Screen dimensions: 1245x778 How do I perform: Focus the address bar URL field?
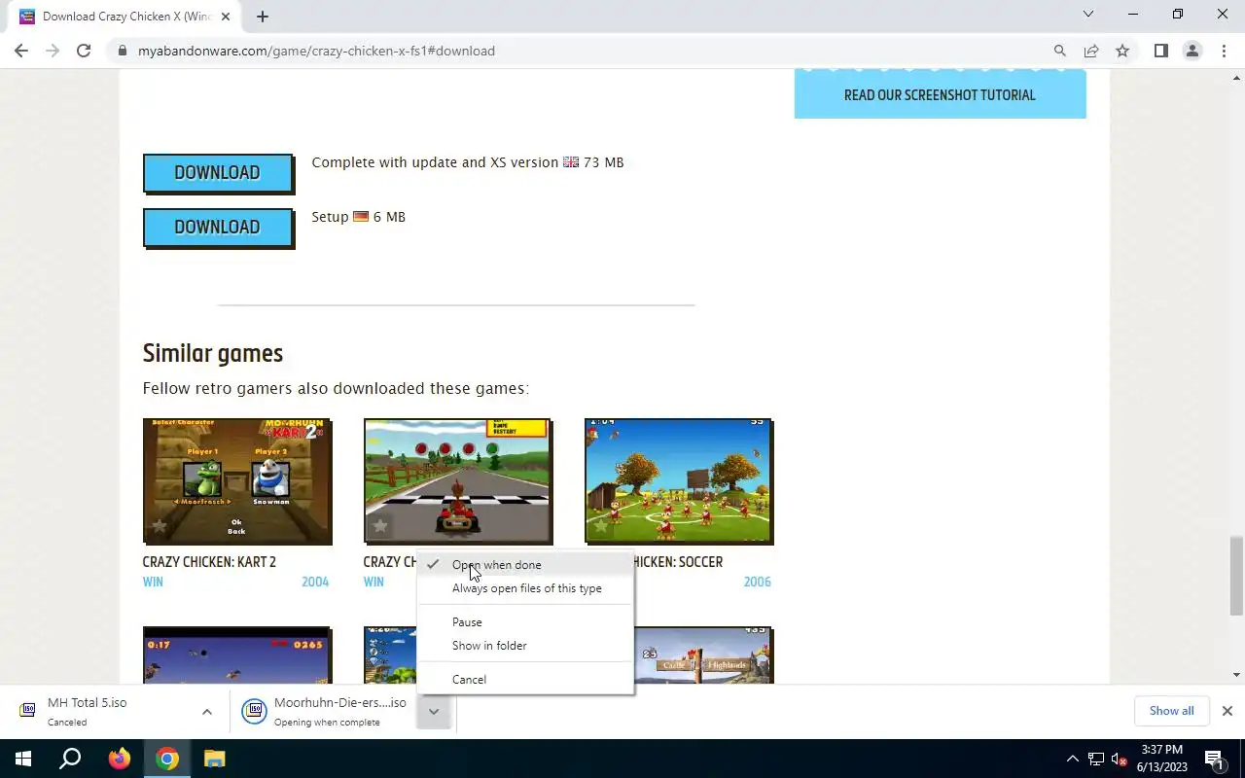click(584, 51)
